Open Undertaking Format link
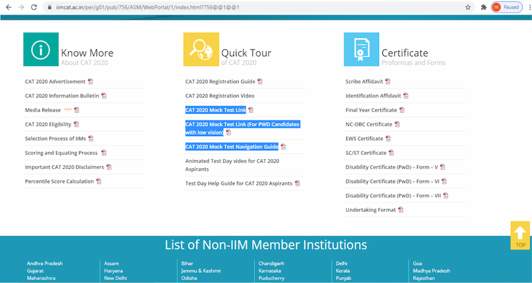The image size is (532, 283). pos(370,210)
